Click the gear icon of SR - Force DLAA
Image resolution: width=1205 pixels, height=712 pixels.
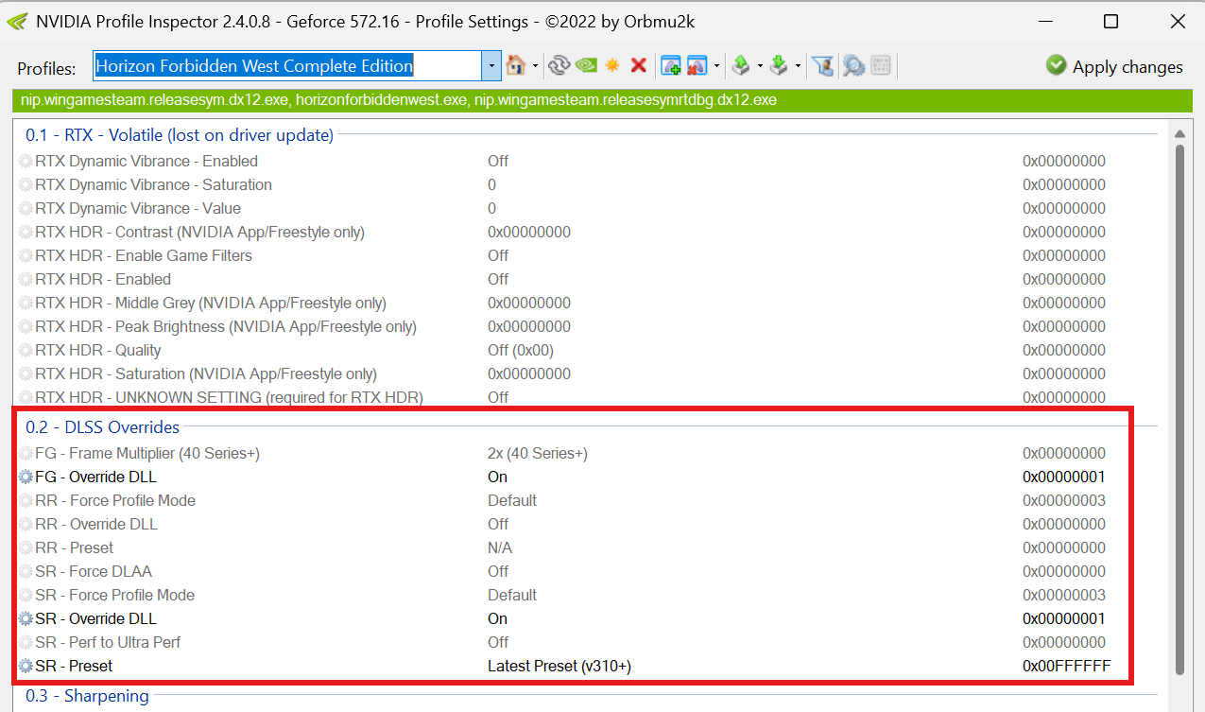coord(26,572)
